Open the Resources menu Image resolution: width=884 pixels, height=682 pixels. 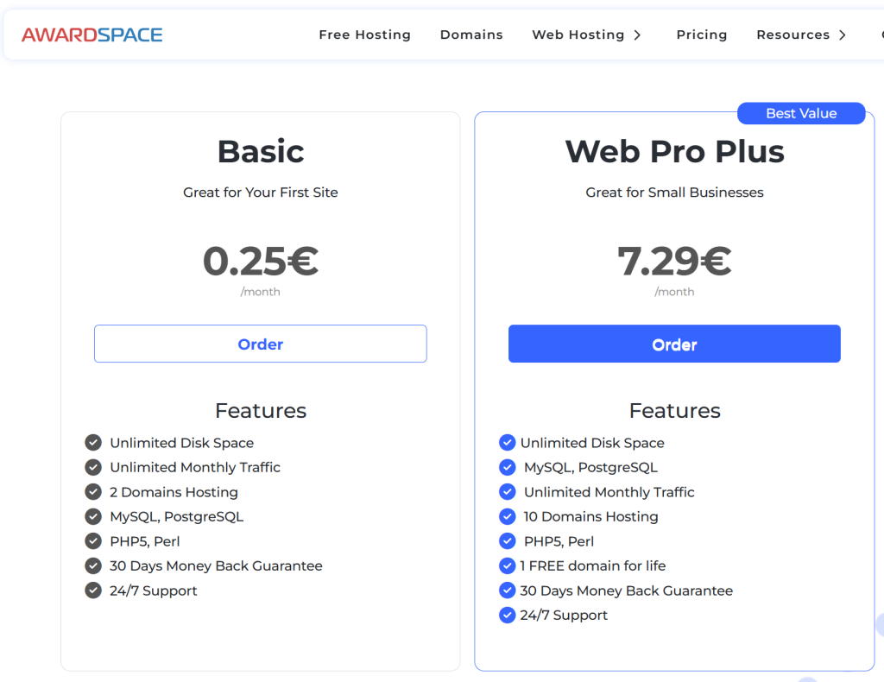[793, 35]
